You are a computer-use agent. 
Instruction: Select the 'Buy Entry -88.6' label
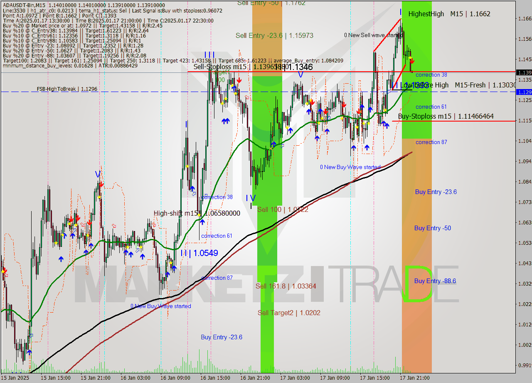(435, 281)
